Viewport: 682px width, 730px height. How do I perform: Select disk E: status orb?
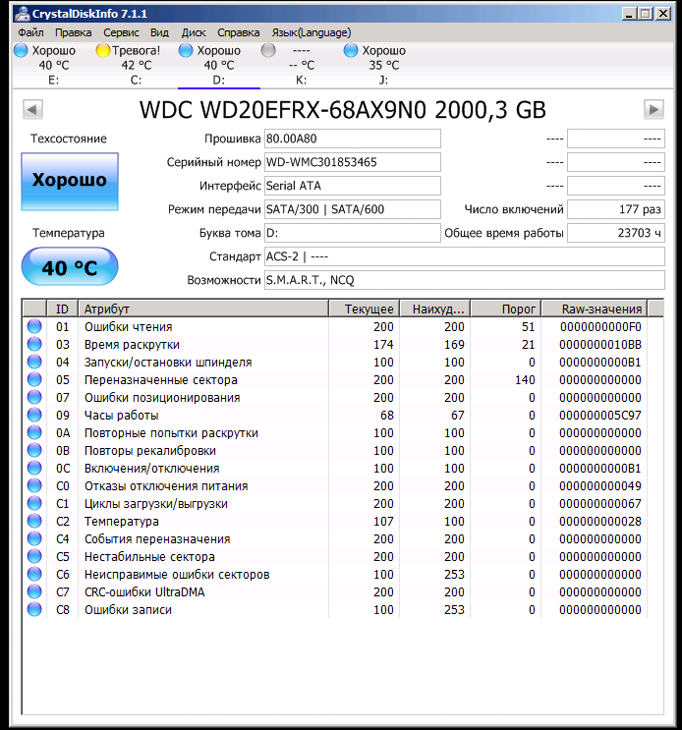(21, 50)
